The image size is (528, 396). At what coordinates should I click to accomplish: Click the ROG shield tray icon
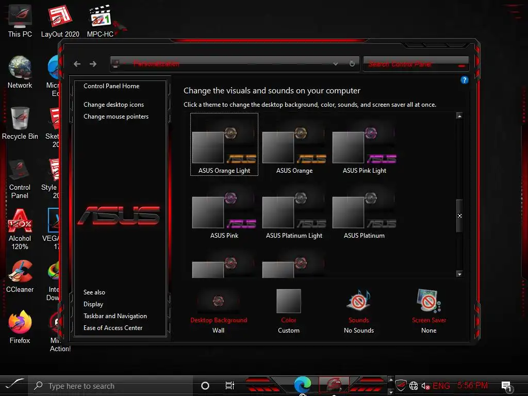[401, 386]
